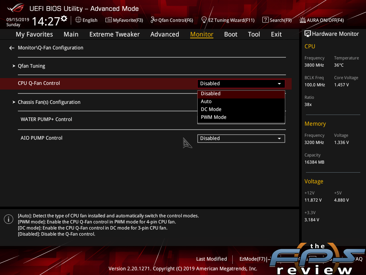Select the CPU Q-Fan Control label
Viewport: 366px width, 275px height.
(39, 83)
